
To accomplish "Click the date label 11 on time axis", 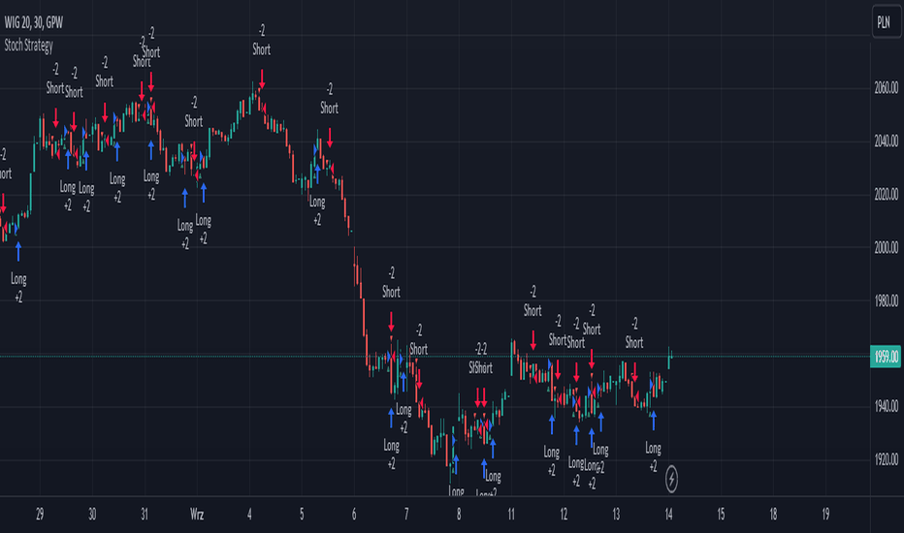I will [x=511, y=514].
